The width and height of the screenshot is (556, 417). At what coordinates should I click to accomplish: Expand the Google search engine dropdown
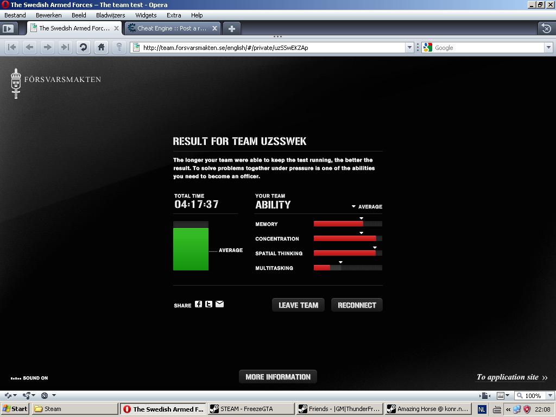[548, 48]
